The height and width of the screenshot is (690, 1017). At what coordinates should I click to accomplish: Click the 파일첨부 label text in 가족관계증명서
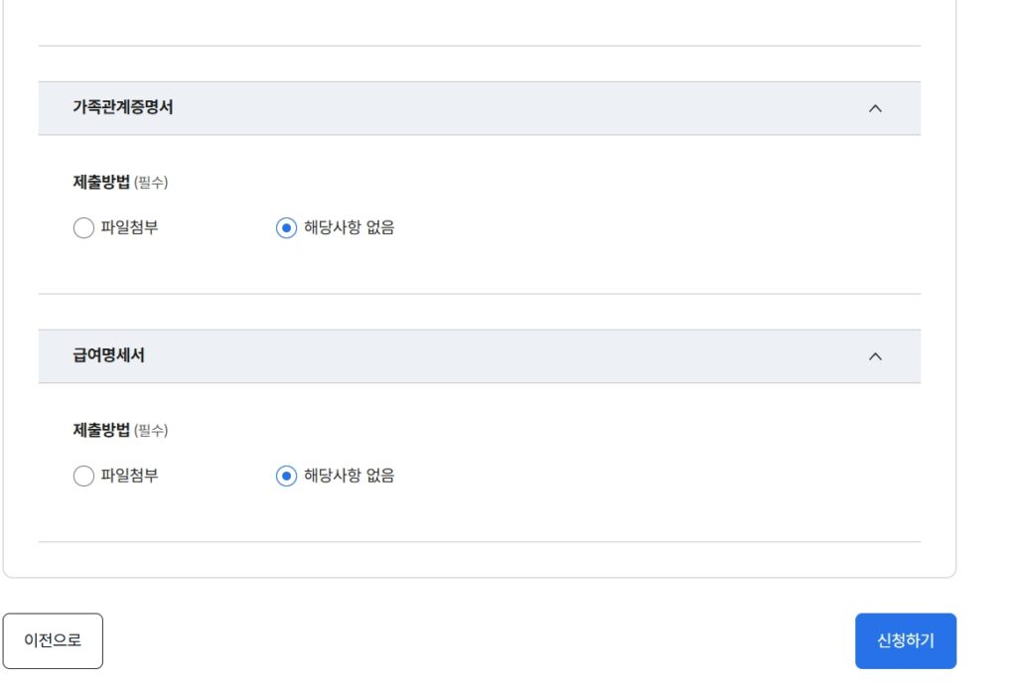click(x=130, y=227)
